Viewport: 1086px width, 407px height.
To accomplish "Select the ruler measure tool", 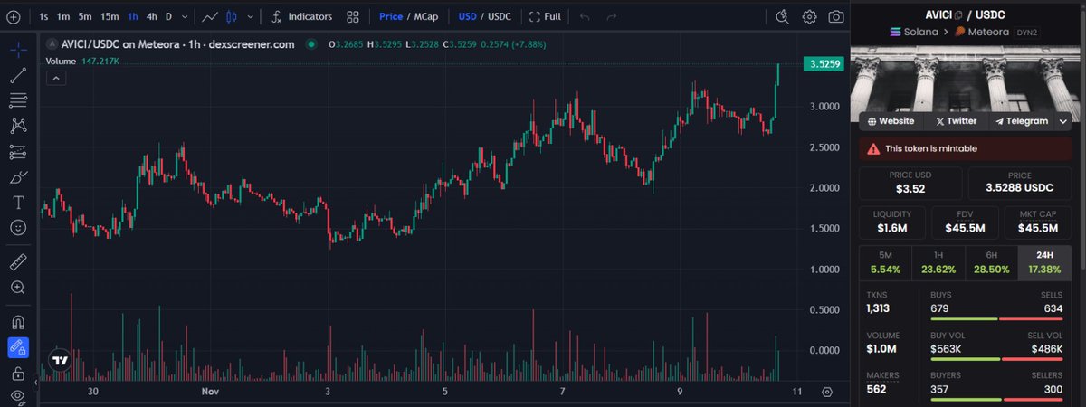I will point(17,262).
